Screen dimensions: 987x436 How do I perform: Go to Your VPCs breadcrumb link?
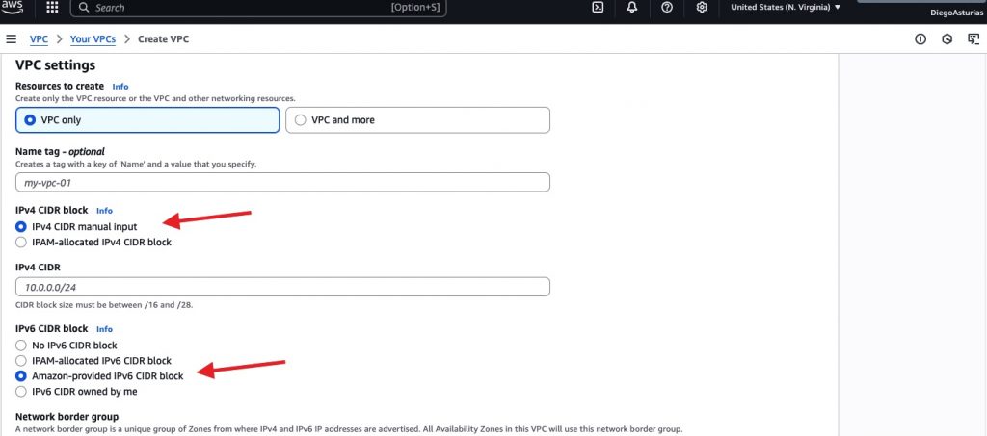point(93,38)
